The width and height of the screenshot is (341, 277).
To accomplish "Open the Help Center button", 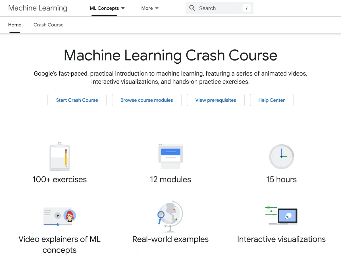I will click(x=272, y=100).
